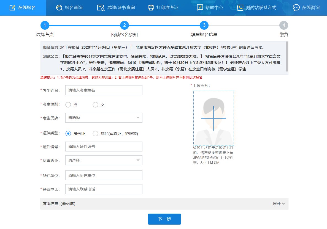This screenshot has height=229, width=327.
Task: Click the 成绩/证书查询 search icon
Action: [101, 8]
